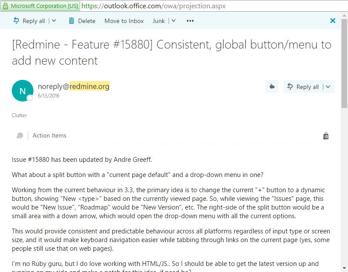The height and width of the screenshot is (272, 348).
Task: Click the 6/13/2016 date text
Action: coord(49,96)
